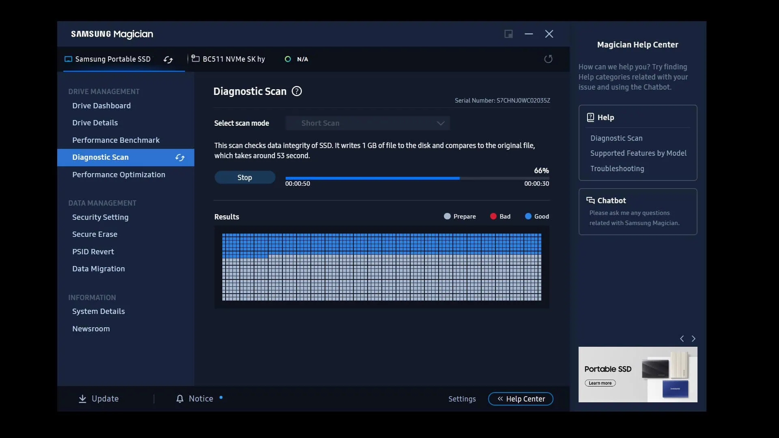Click the refresh icon in the drive bar

(x=548, y=59)
